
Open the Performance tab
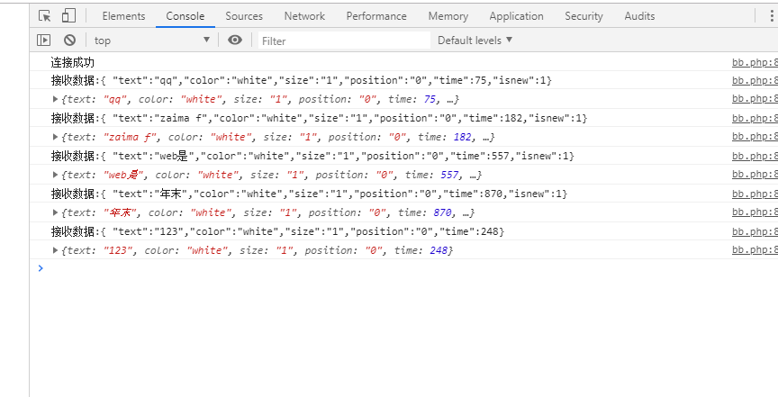[x=376, y=16]
